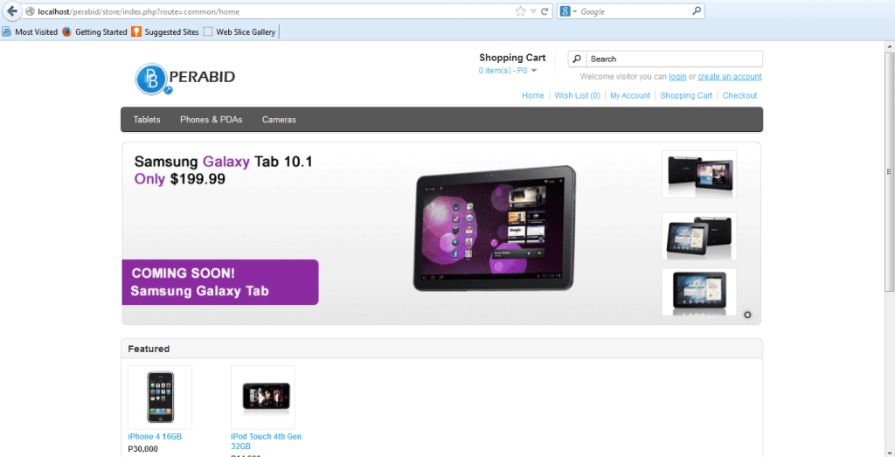Open the Tablets category menu
Screen dimensions: 895x457
(147, 120)
